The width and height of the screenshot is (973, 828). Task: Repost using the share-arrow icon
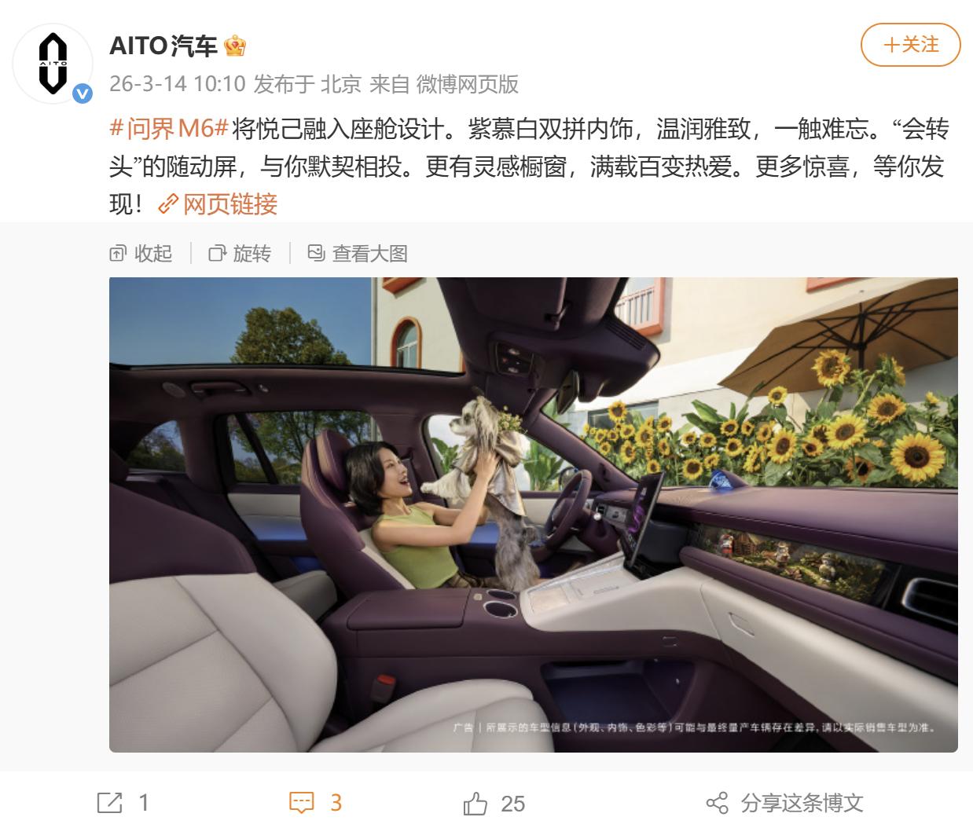109,803
